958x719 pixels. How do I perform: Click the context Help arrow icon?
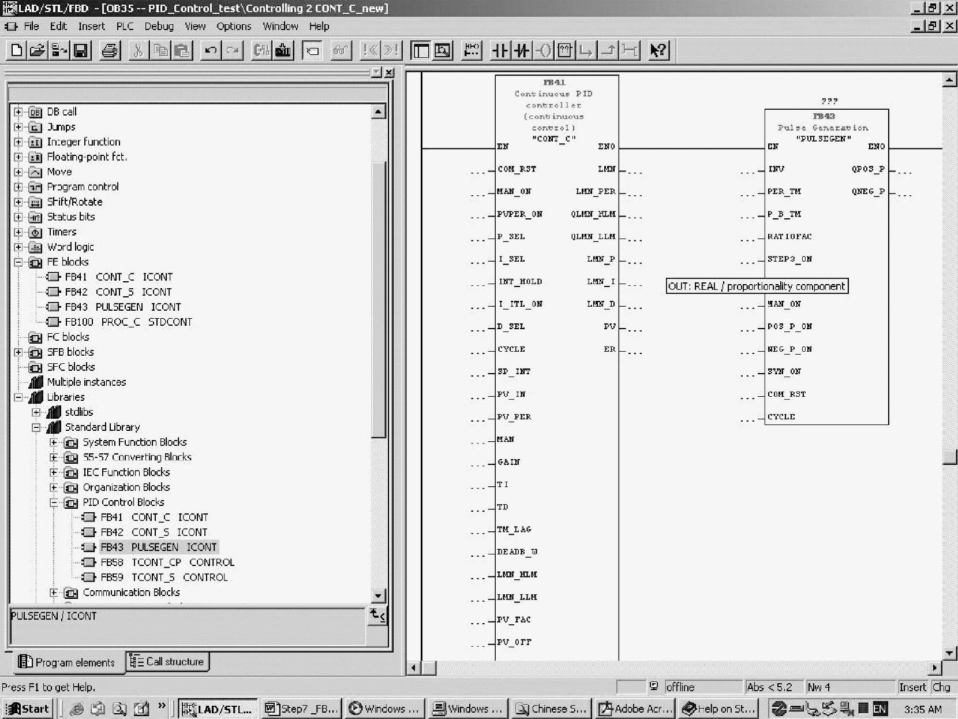click(x=658, y=51)
